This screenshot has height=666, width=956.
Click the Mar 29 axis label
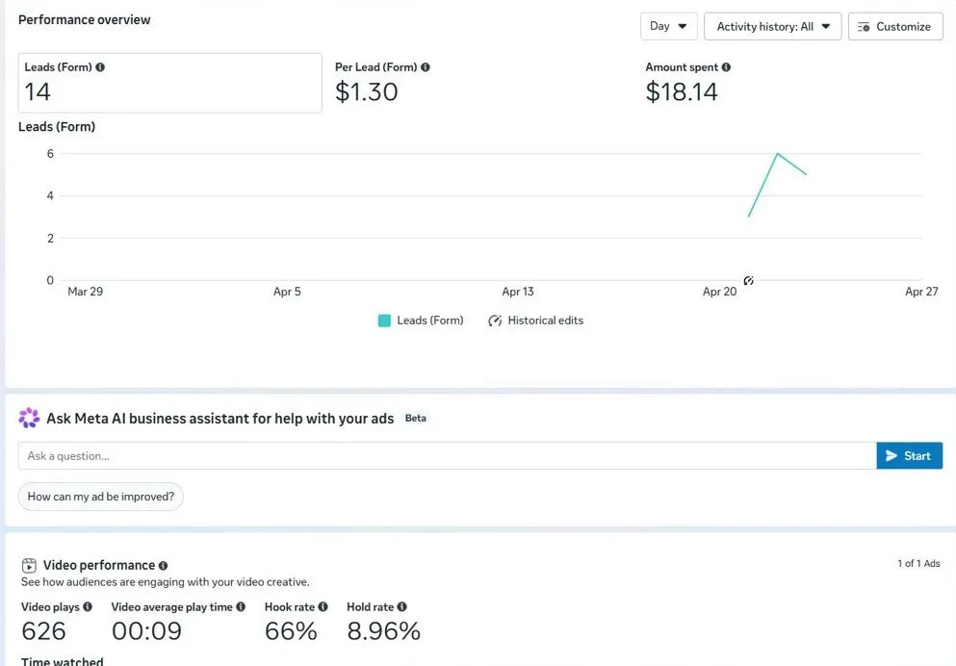pos(86,292)
